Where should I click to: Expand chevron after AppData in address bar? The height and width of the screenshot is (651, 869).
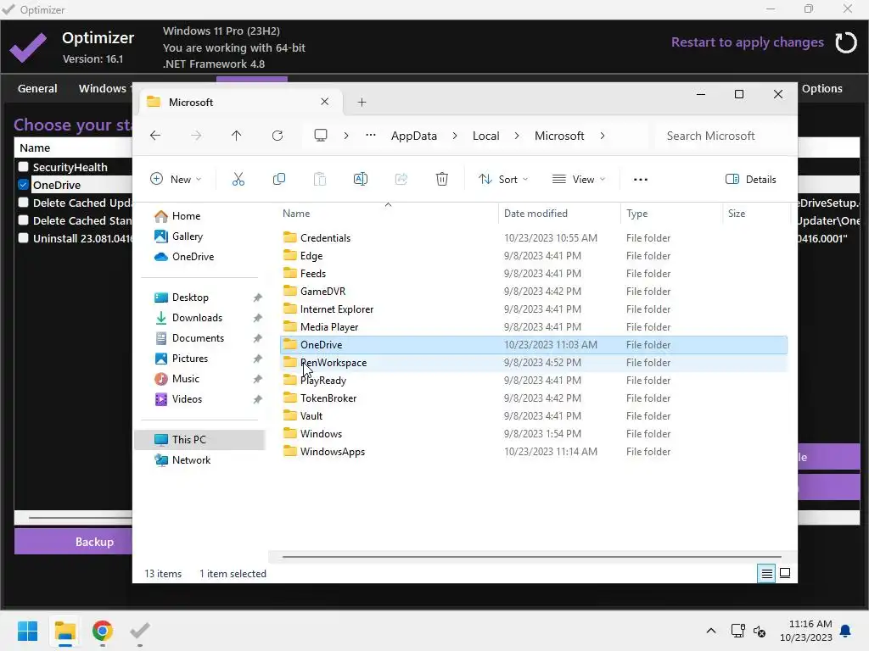coord(455,136)
